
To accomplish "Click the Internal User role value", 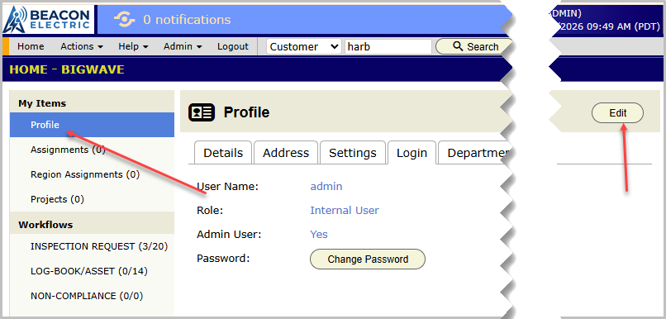I will 345,210.
